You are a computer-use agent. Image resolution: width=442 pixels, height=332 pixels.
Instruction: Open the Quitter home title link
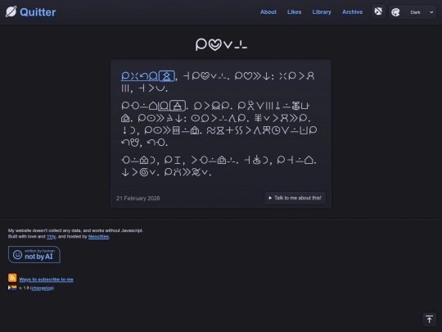tap(38, 12)
